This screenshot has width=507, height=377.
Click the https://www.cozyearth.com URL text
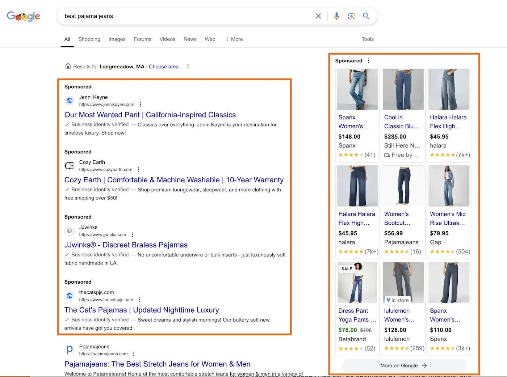(106, 170)
